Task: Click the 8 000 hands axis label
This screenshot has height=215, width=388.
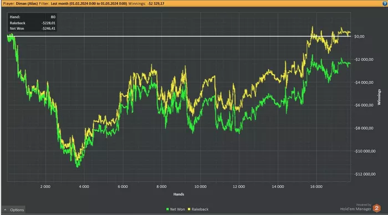Action: 161,187
